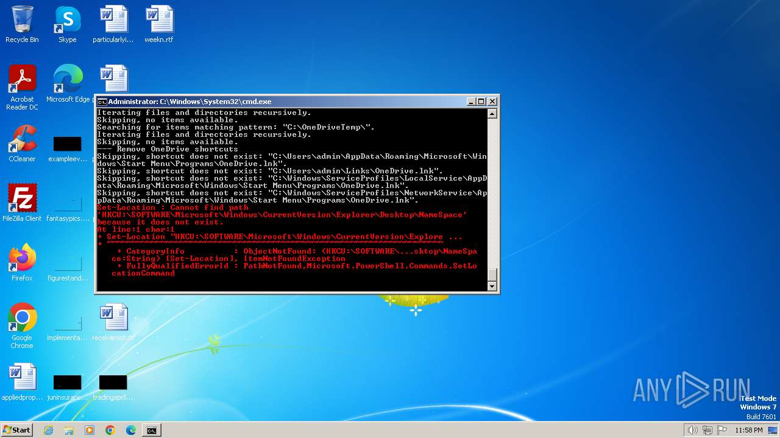Click the 11:58 PM taskbar clock
Viewport: 780px width, 438px height.
click(x=748, y=430)
